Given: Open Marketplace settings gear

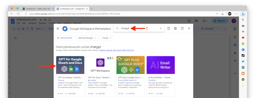Looking at the screenshot, I should [x=175, y=29].
